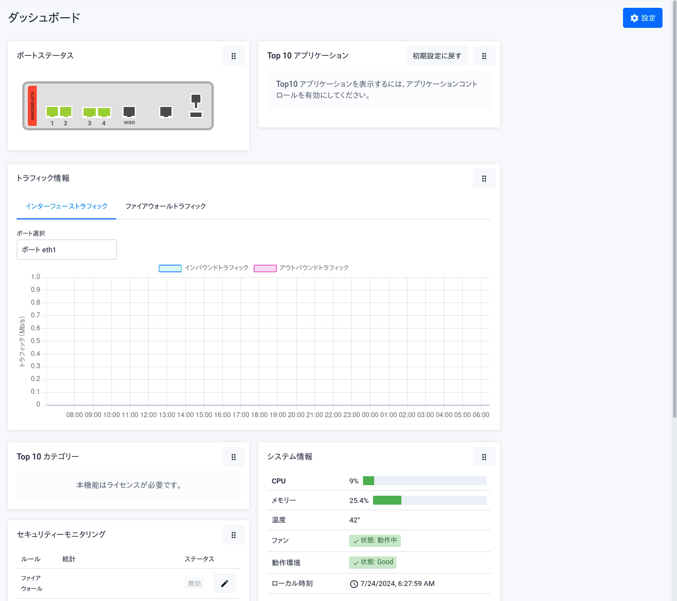677x601 pixels.
Task: Select the wan port icon
Action: point(129,112)
